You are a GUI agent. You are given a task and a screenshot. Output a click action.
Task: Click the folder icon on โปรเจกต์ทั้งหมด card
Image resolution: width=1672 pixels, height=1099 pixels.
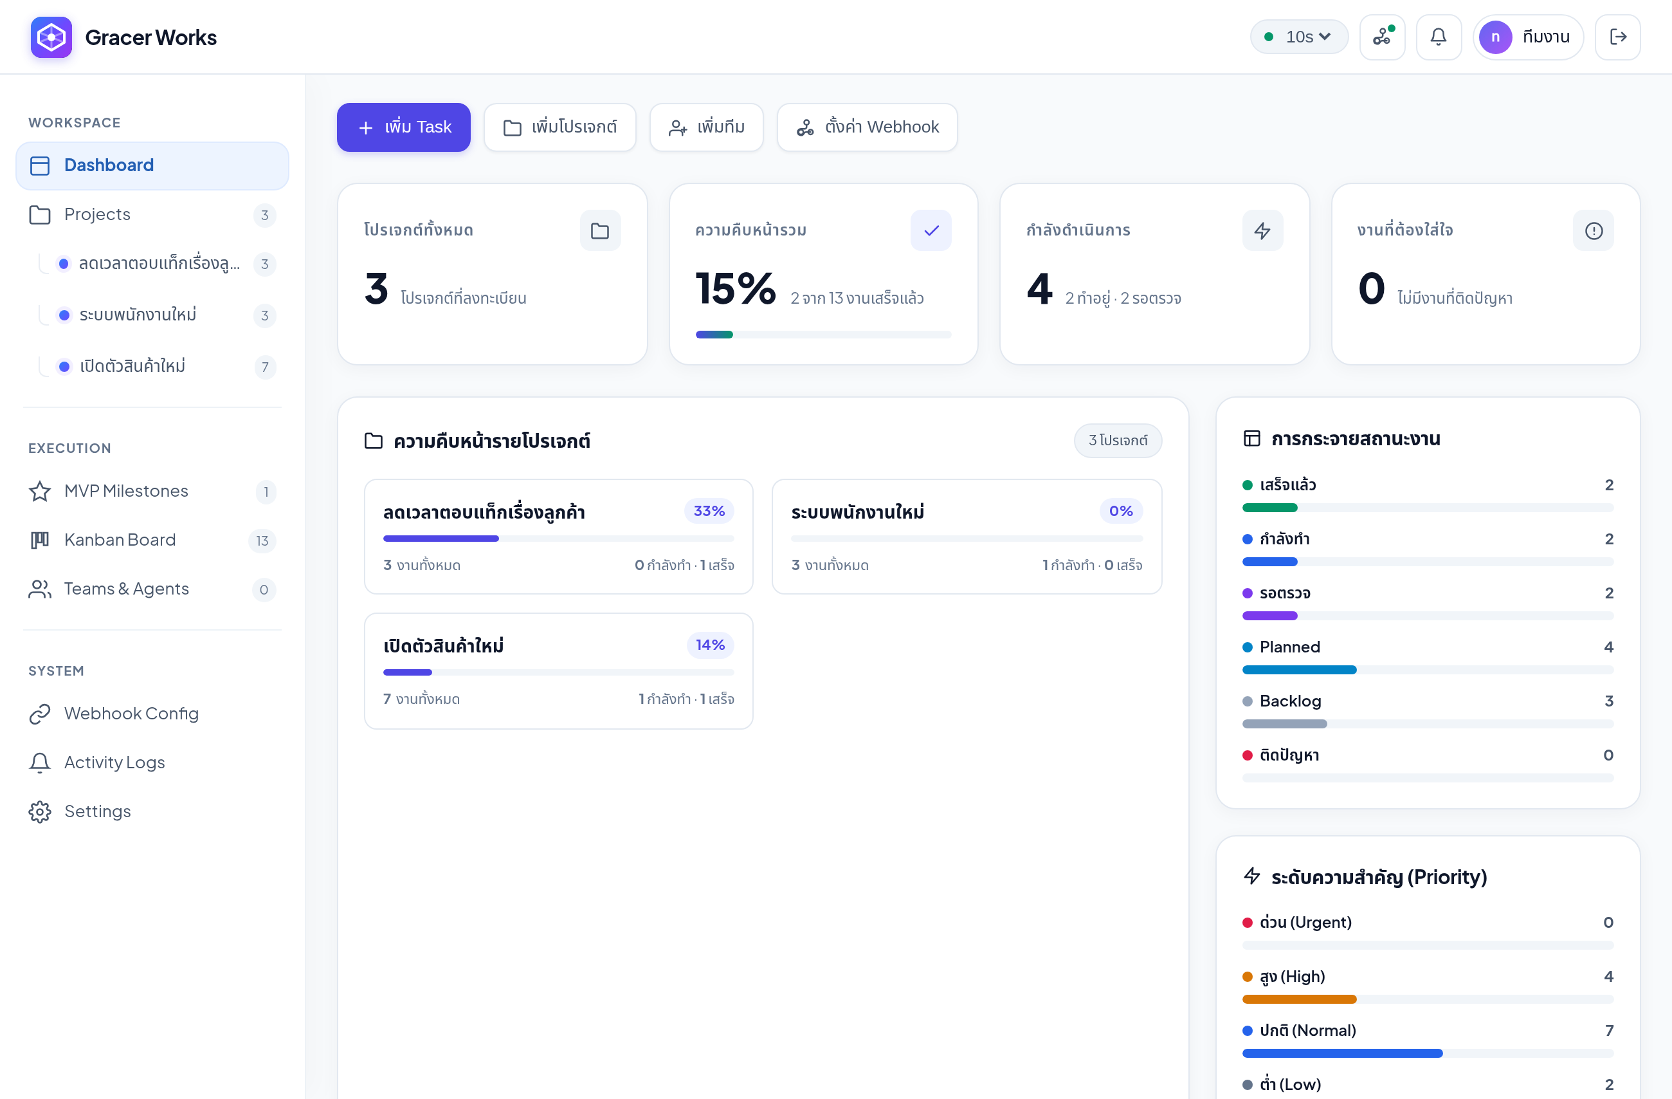click(x=600, y=230)
